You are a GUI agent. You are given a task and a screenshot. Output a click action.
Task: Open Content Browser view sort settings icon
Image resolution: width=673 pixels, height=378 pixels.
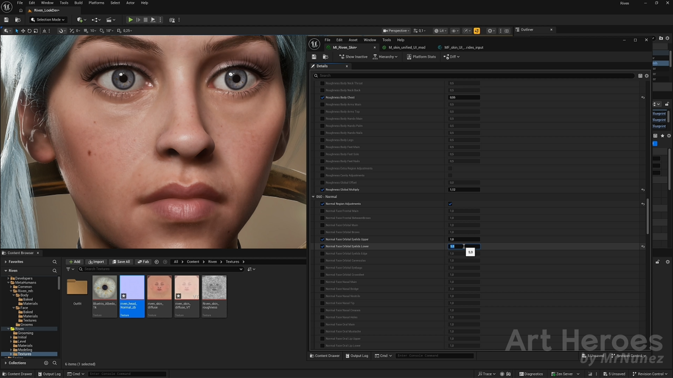(251, 269)
